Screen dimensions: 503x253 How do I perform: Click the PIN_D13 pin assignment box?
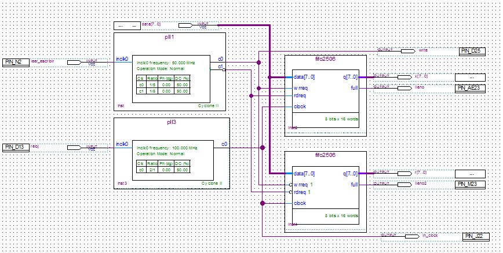[x=16, y=147]
